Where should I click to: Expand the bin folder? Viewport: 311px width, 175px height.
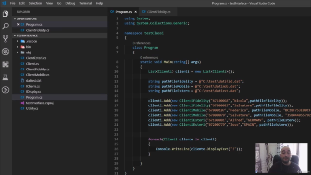tap(17, 47)
